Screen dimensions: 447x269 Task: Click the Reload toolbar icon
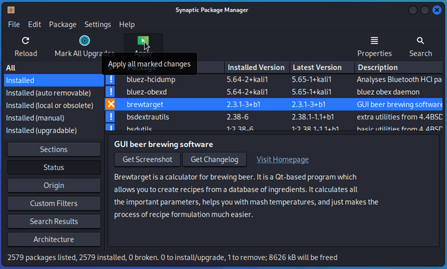[x=25, y=40]
